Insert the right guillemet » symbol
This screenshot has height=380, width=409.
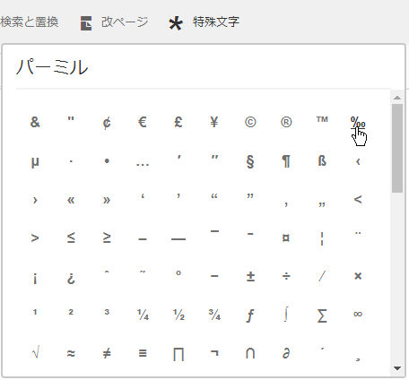pyautogui.click(x=107, y=200)
